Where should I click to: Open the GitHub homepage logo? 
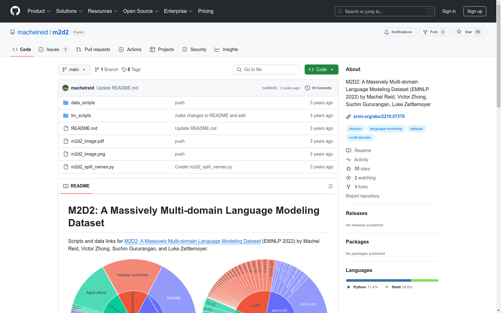[x=15, y=11]
